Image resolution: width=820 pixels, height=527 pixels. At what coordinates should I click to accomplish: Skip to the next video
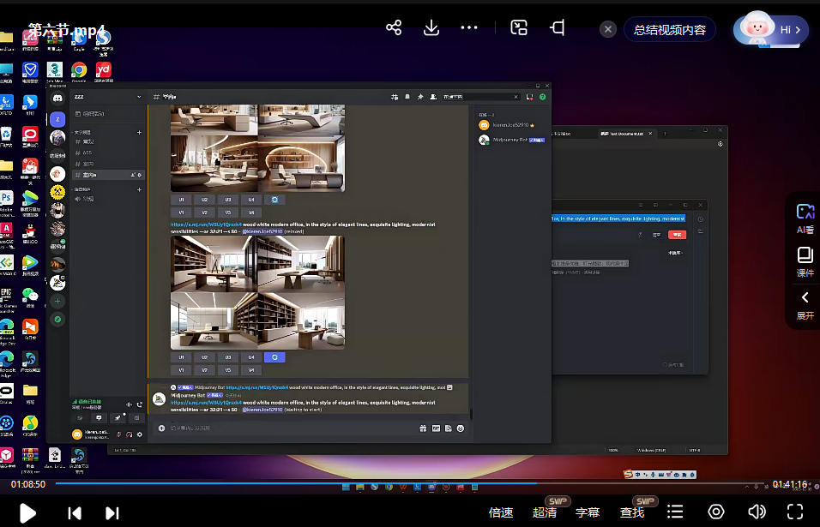pyautogui.click(x=112, y=512)
